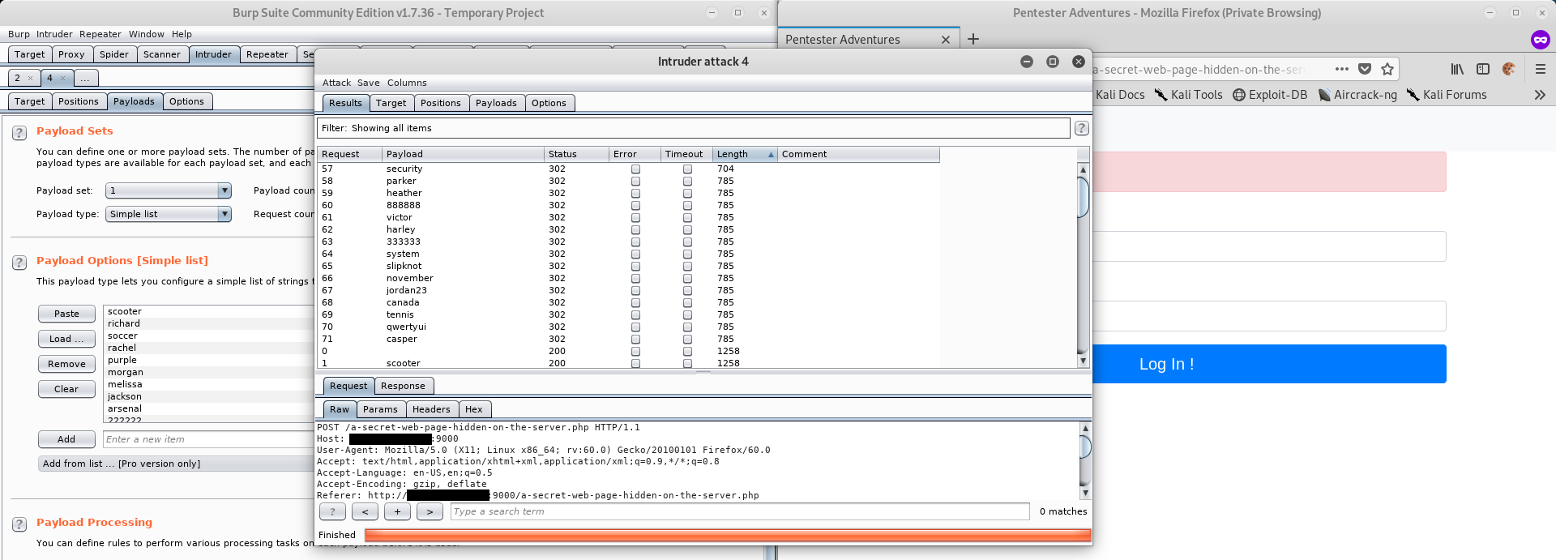Toggle Error checkbox for november row
The height and width of the screenshot is (560, 1556).
click(x=635, y=279)
